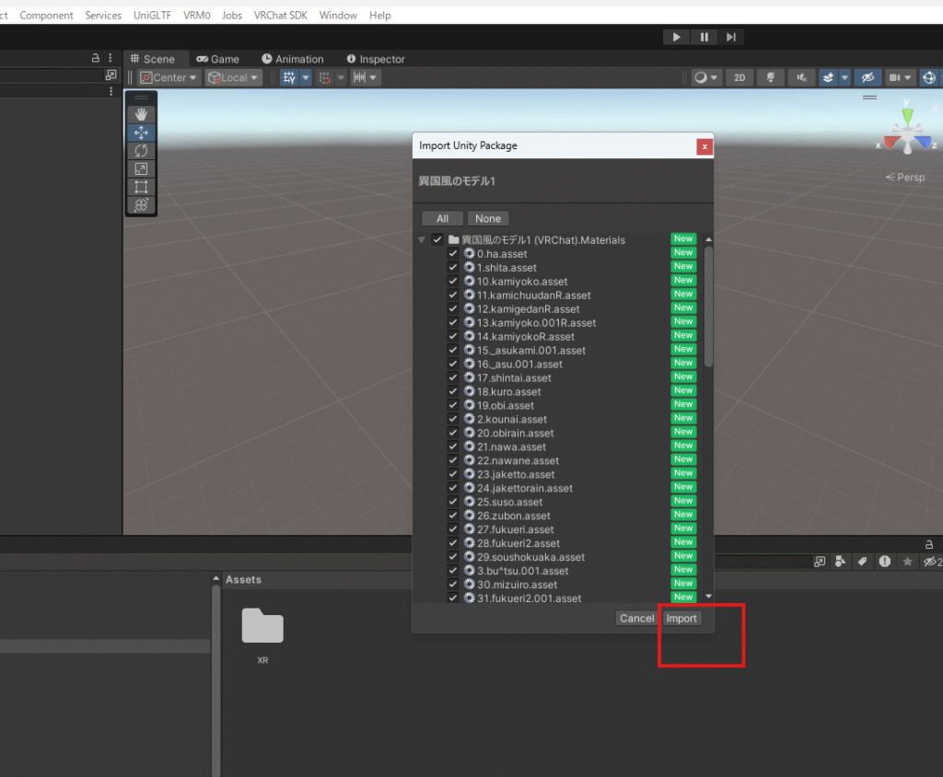Image resolution: width=943 pixels, height=777 pixels.
Task: Open the XR folder in Assets
Action: pyautogui.click(x=262, y=635)
